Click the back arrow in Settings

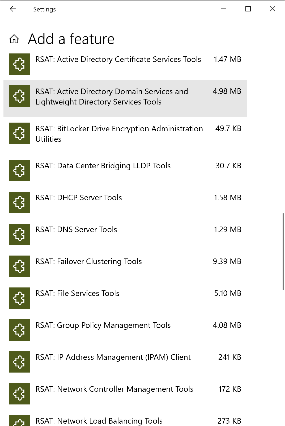[13, 9]
